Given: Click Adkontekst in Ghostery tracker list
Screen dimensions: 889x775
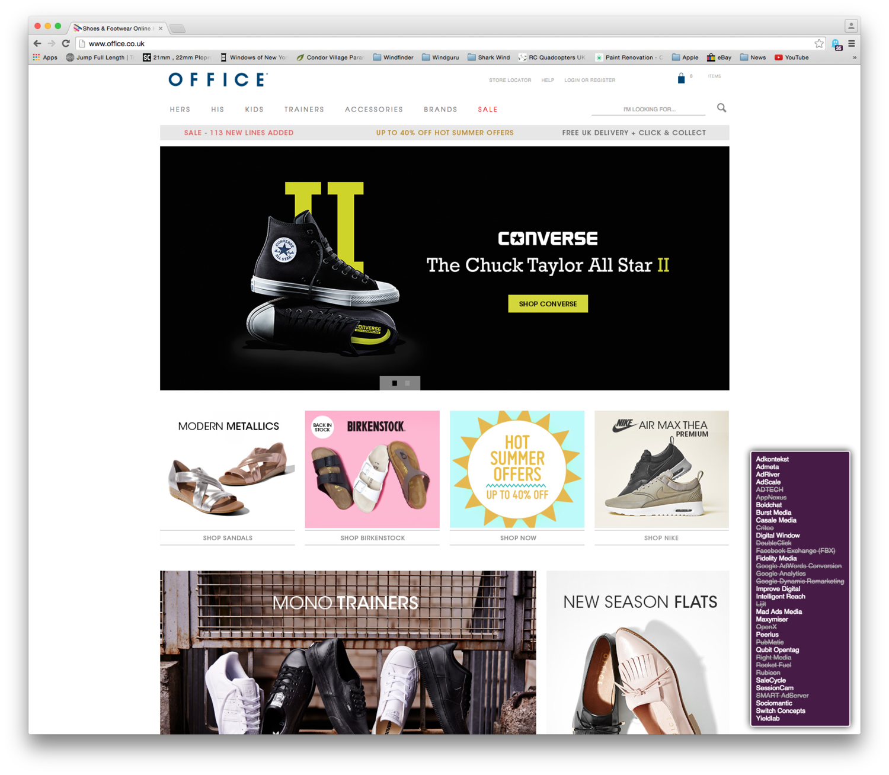Looking at the screenshot, I should (772, 459).
